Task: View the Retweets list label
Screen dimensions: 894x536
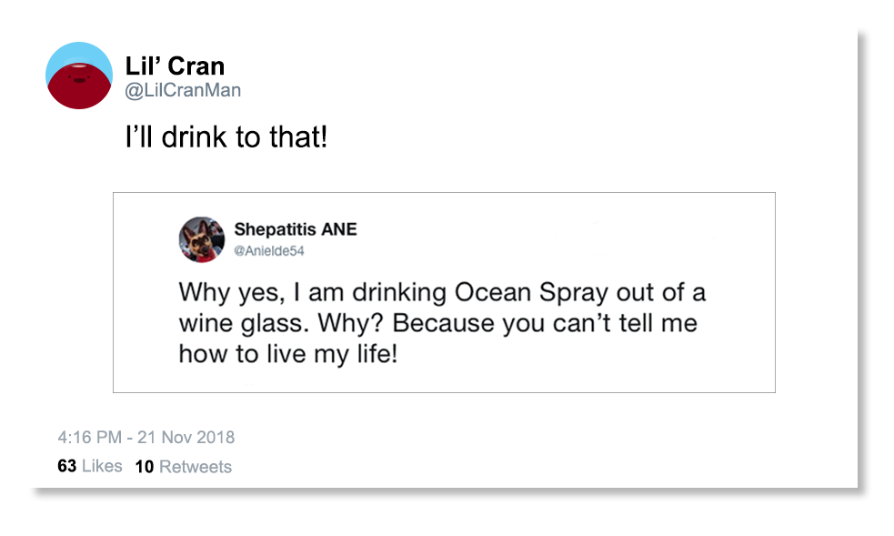Action: (x=196, y=467)
